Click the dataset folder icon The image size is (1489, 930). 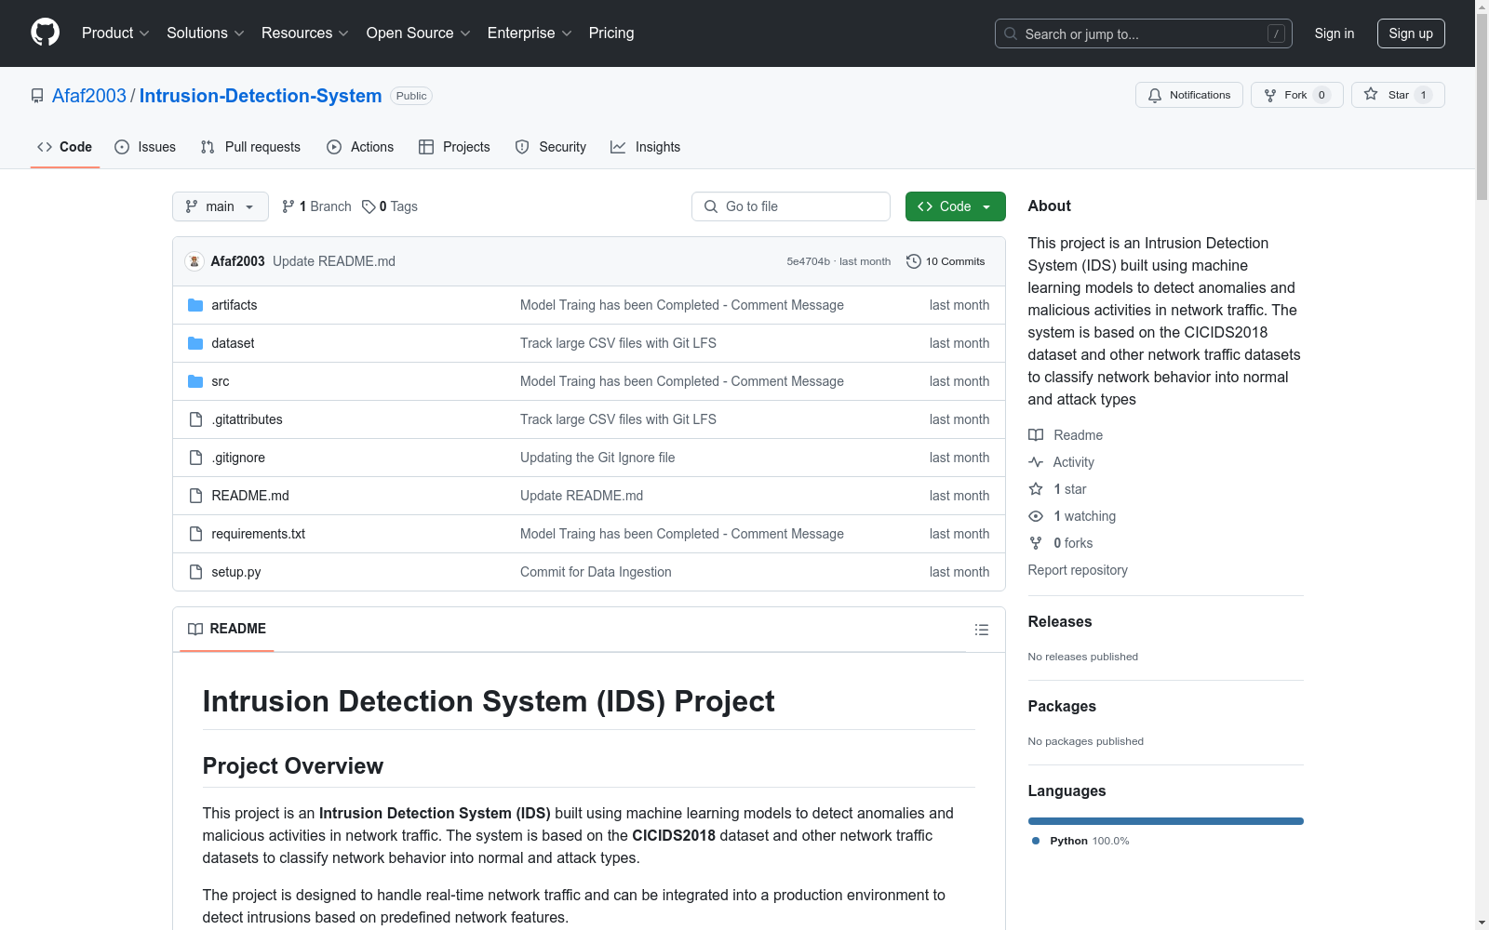click(x=195, y=343)
